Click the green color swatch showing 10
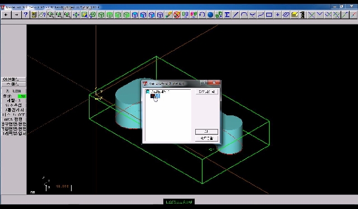358x209 pixels. [x=22, y=96]
